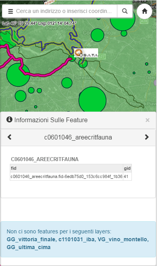The height and width of the screenshot is (266, 157).
Task: Click the info icon beside Informazioni Sulle Feature
Action: [9, 119]
